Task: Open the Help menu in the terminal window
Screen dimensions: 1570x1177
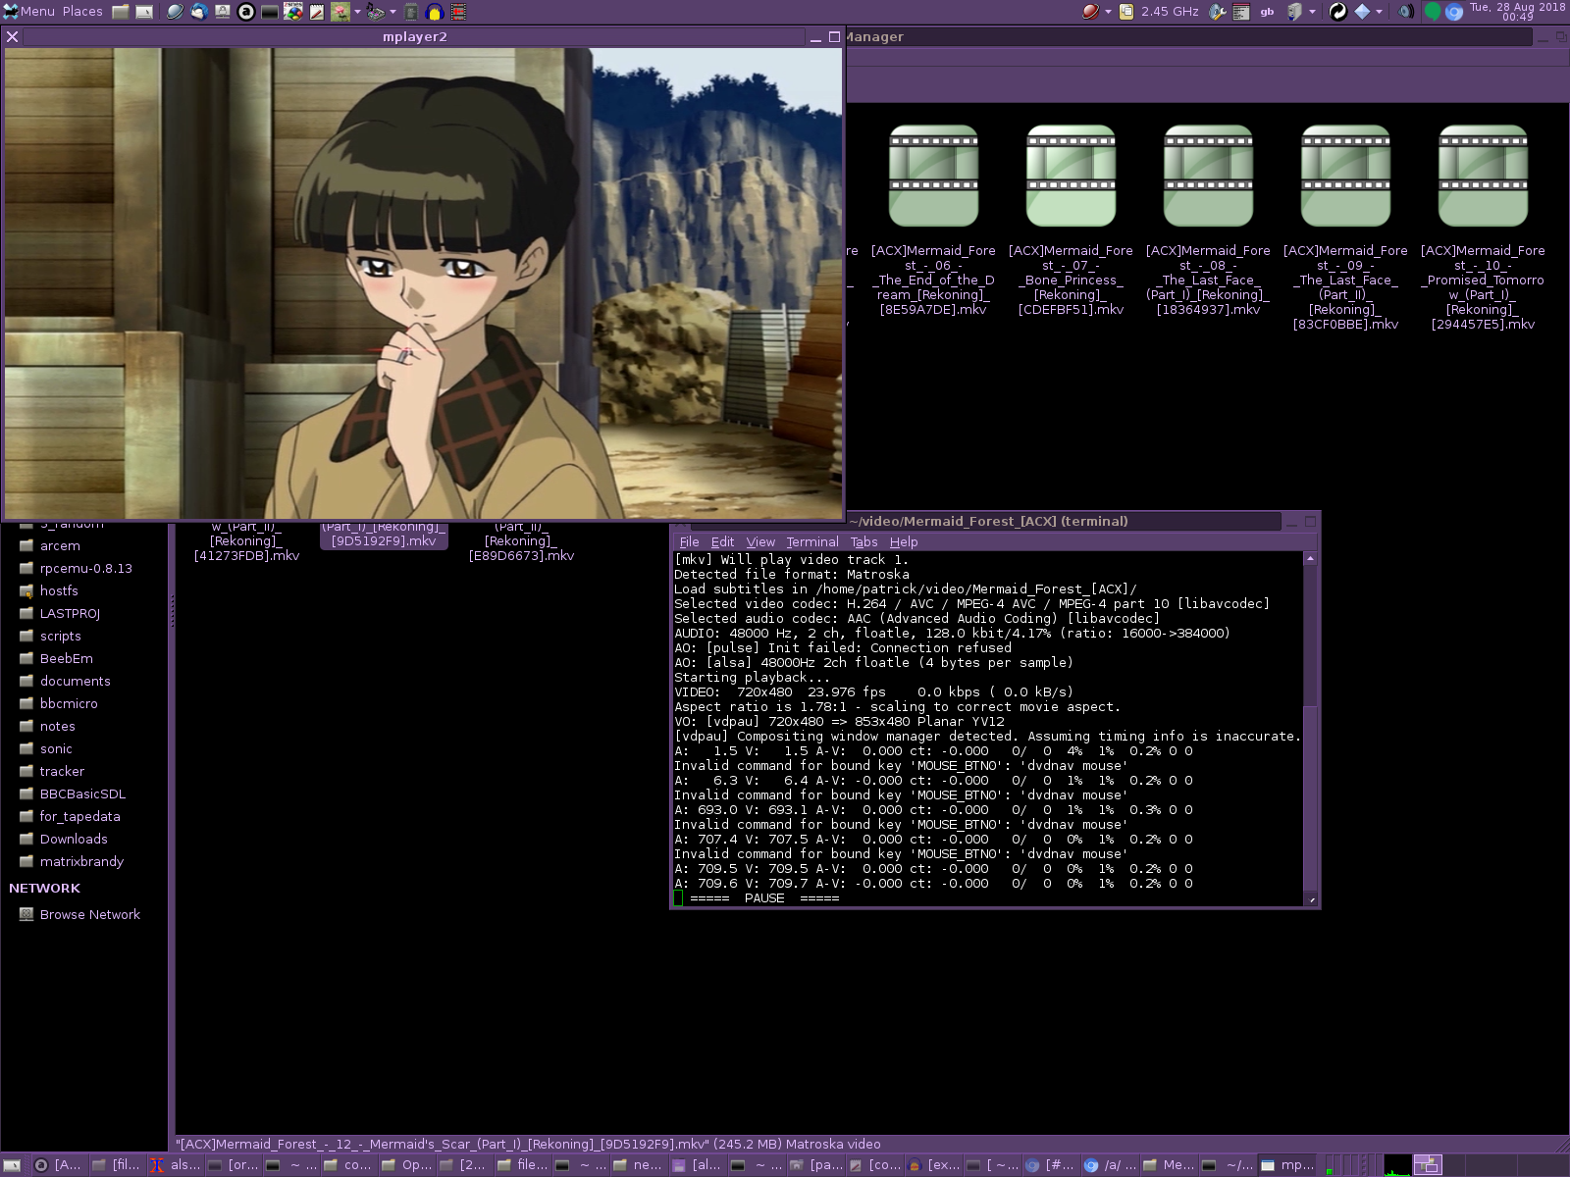Action: pyautogui.click(x=904, y=541)
